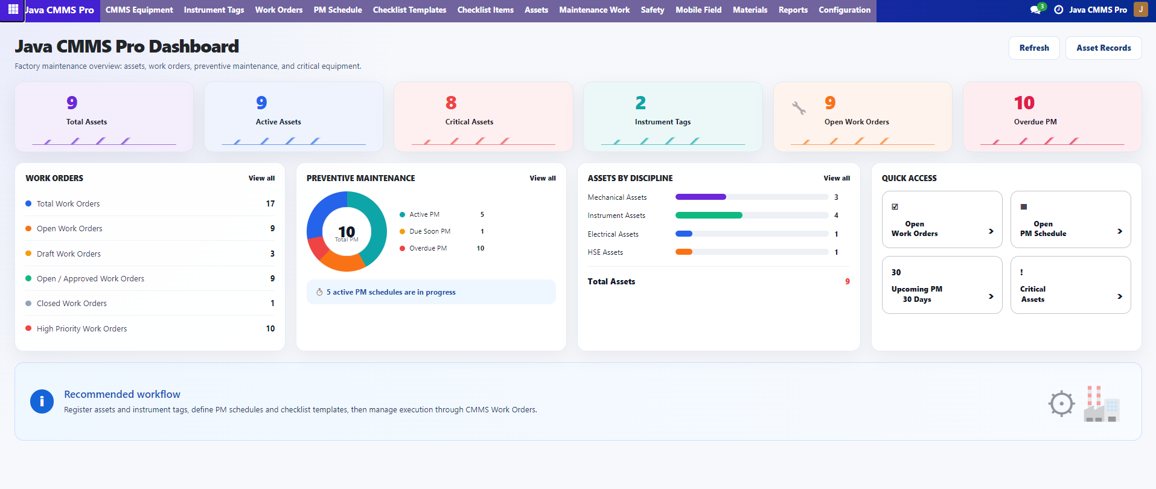Click the Refresh button
The image size is (1156, 489).
point(1034,48)
